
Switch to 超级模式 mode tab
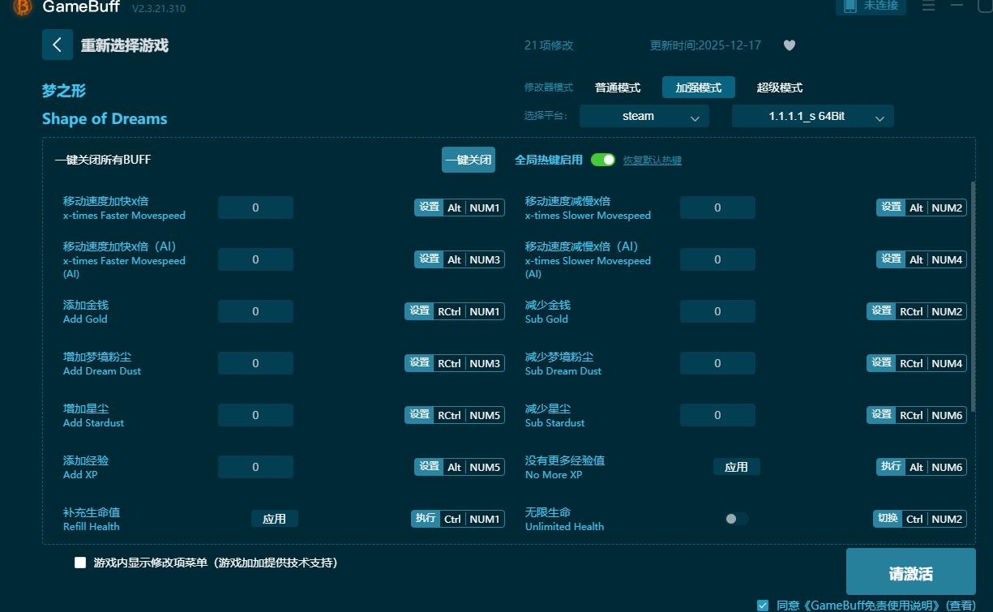pyautogui.click(x=779, y=87)
